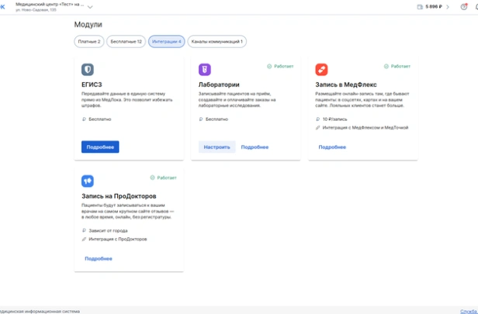Click the Работает status badge on МедФлекс

[397, 67]
